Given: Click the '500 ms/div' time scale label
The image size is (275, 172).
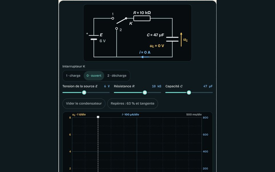Looking at the screenshot, I should click(194, 114).
